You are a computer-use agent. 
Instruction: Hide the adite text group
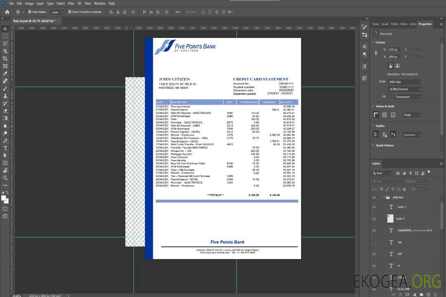tap(374, 197)
